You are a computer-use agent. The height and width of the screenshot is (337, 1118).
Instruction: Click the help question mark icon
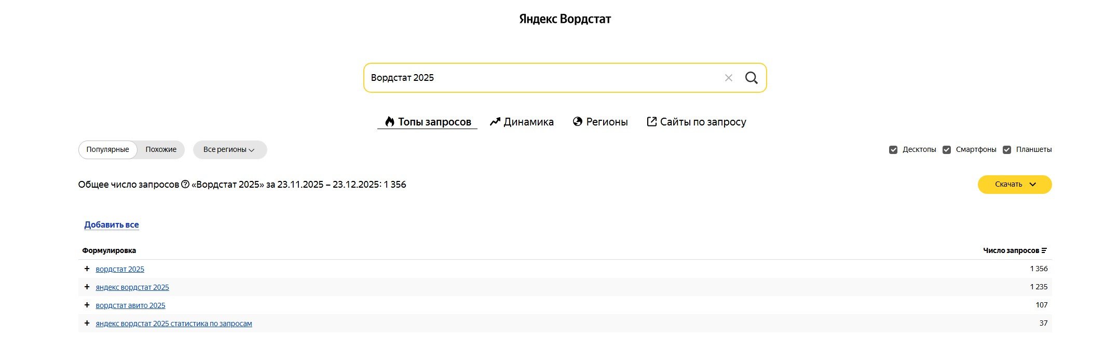[185, 185]
